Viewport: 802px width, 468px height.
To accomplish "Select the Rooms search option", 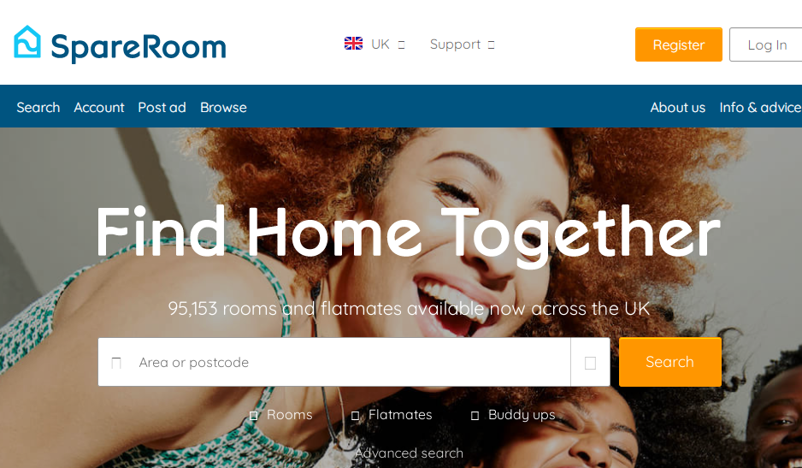I will (290, 415).
